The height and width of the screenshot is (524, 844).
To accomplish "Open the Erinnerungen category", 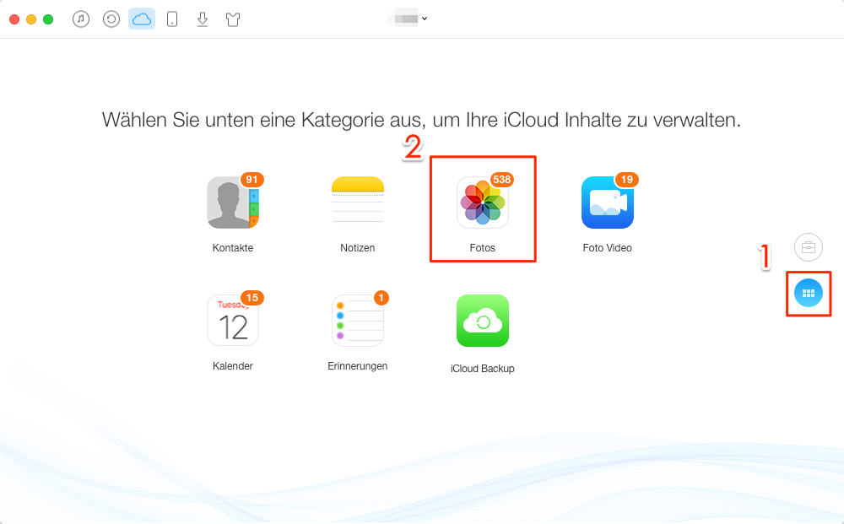I will click(x=357, y=321).
